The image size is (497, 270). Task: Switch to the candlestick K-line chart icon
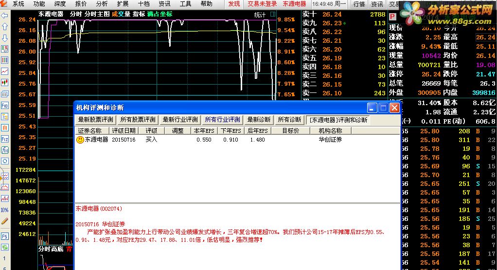coord(5,83)
